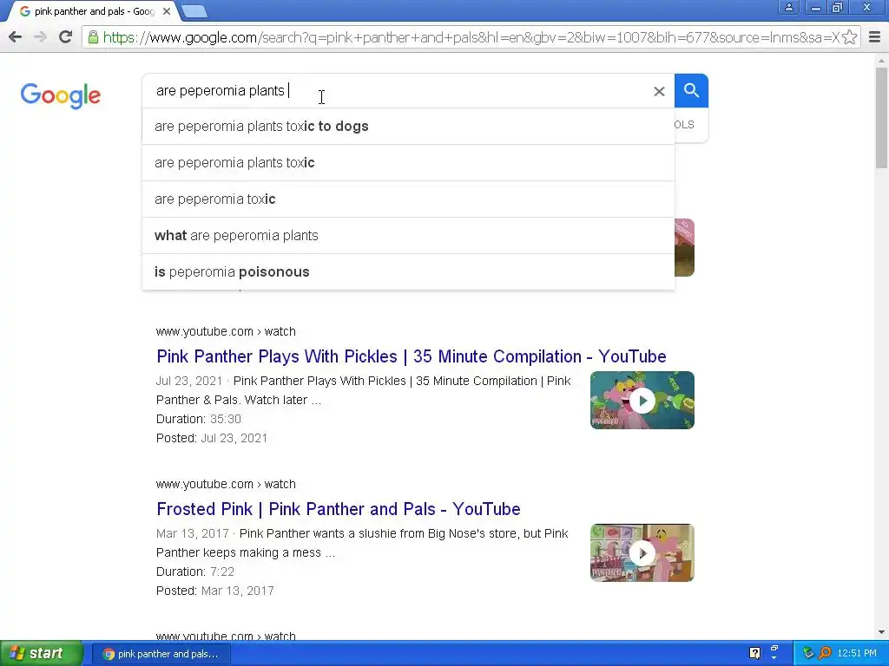889x666 pixels.
Task: Click inside the Google search text field
Action: 397,90
